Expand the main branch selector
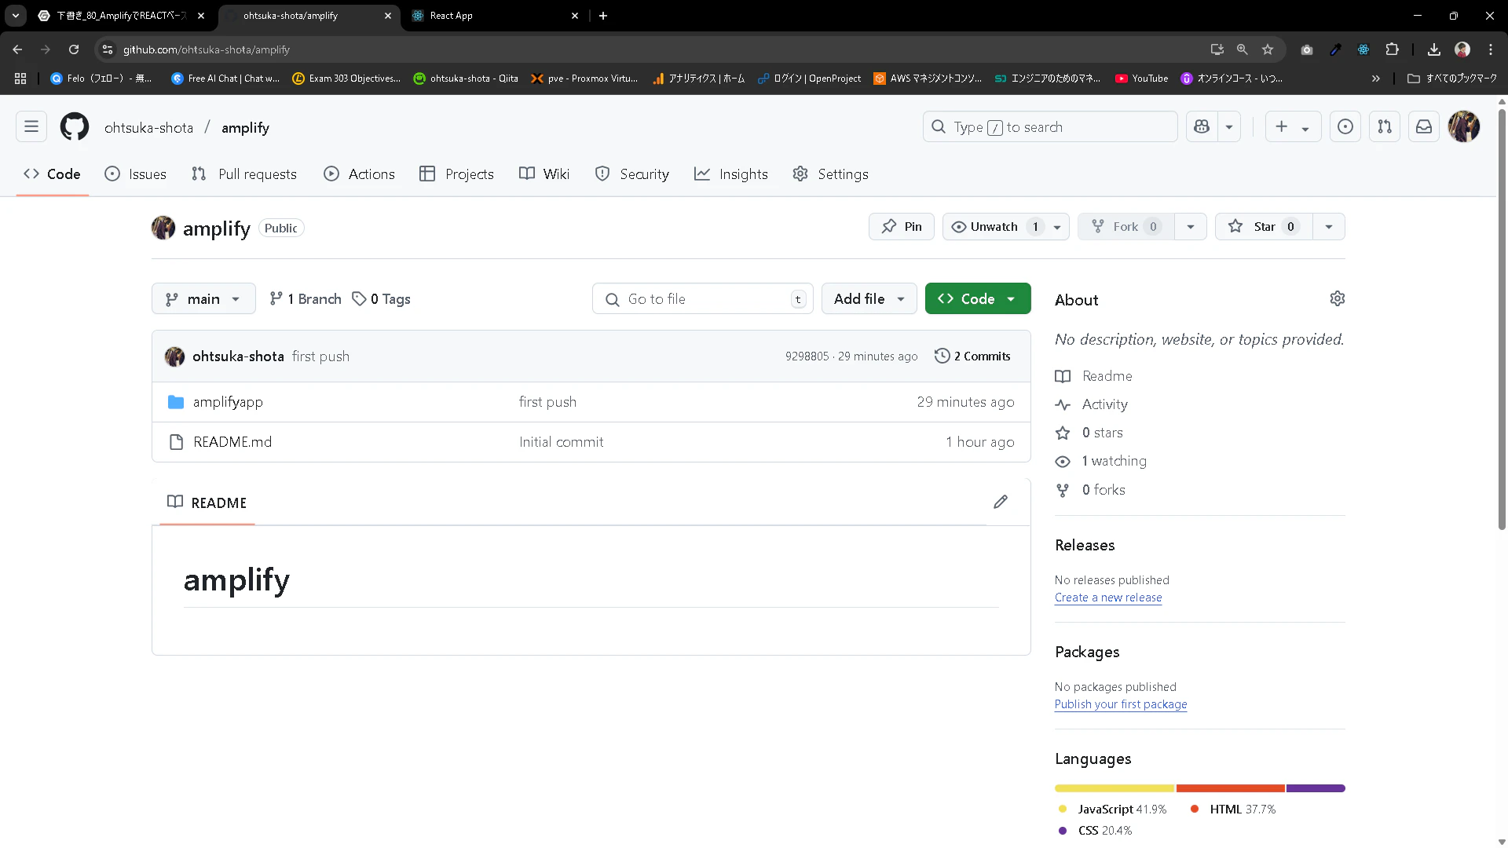Viewport: 1508px width, 848px height. (x=203, y=299)
